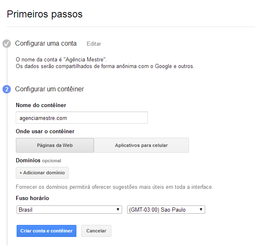Click the Fornecer os domínios helper text
The height and width of the screenshot is (249, 255).
(x=114, y=187)
